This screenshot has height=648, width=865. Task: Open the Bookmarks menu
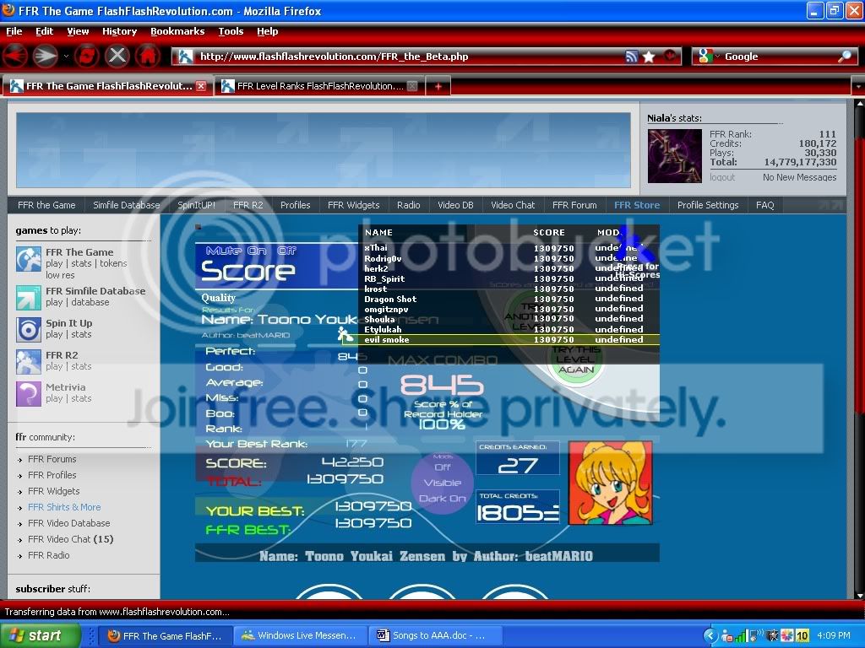tap(177, 31)
